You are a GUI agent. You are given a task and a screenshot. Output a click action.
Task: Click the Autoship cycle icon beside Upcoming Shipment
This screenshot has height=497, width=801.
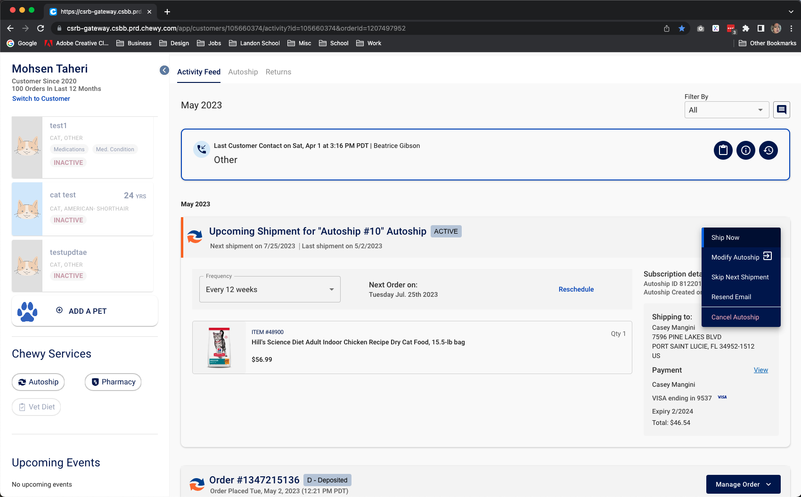(x=195, y=236)
